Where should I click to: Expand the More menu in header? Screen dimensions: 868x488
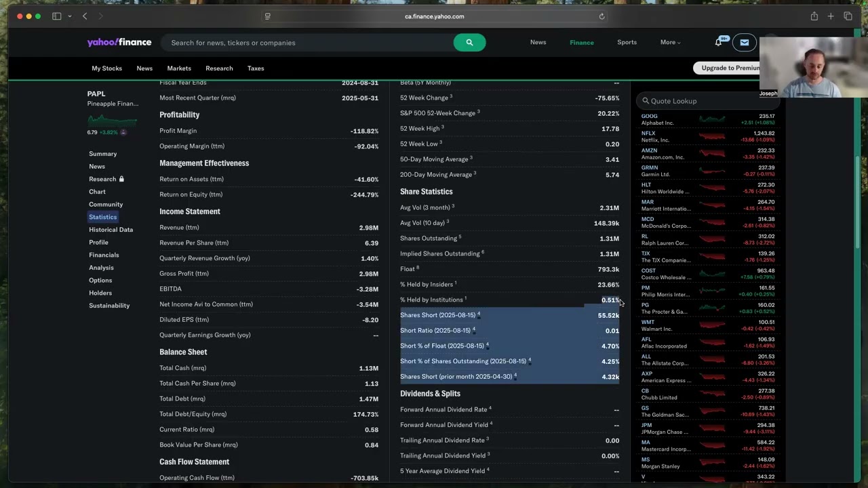(x=670, y=42)
